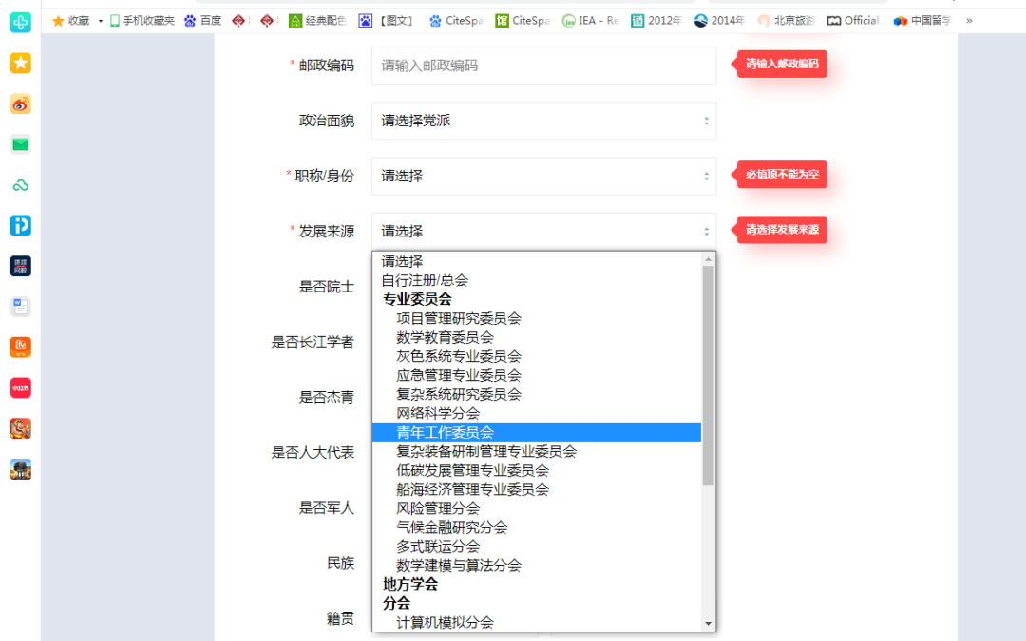Click the orange star favorites icon in sidebar
Image resolution: width=1026 pixels, height=641 pixels.
coord(19,62)
